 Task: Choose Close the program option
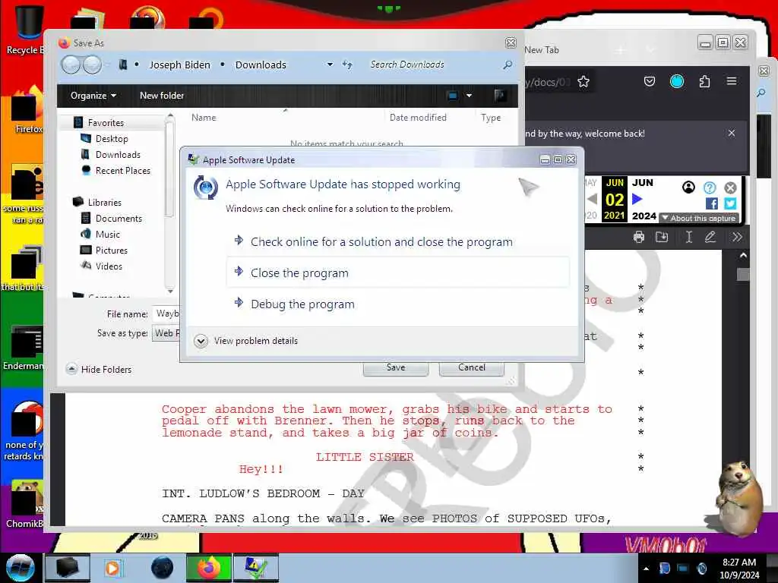click(397, 273)
